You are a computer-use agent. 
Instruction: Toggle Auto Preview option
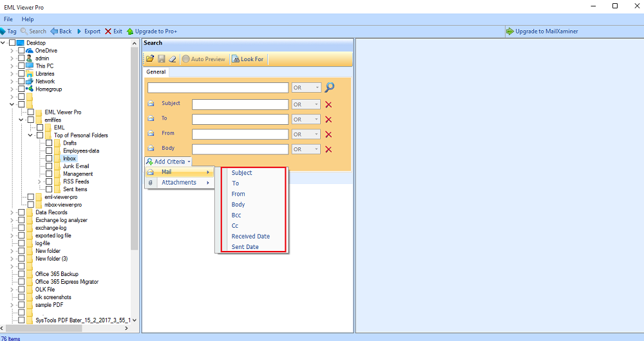(204, 59)
